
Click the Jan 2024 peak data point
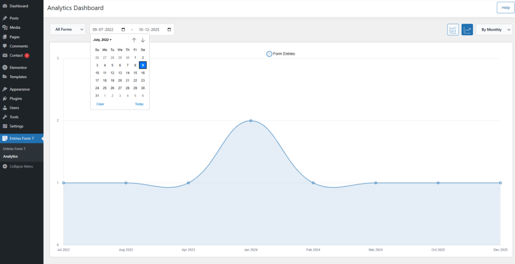(251, 121)
